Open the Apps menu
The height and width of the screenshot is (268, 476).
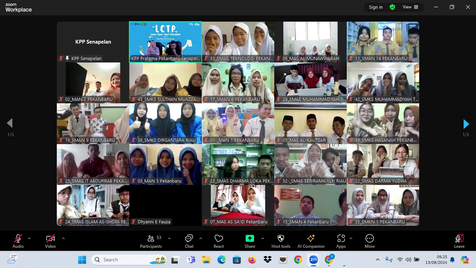coord(341,241)
